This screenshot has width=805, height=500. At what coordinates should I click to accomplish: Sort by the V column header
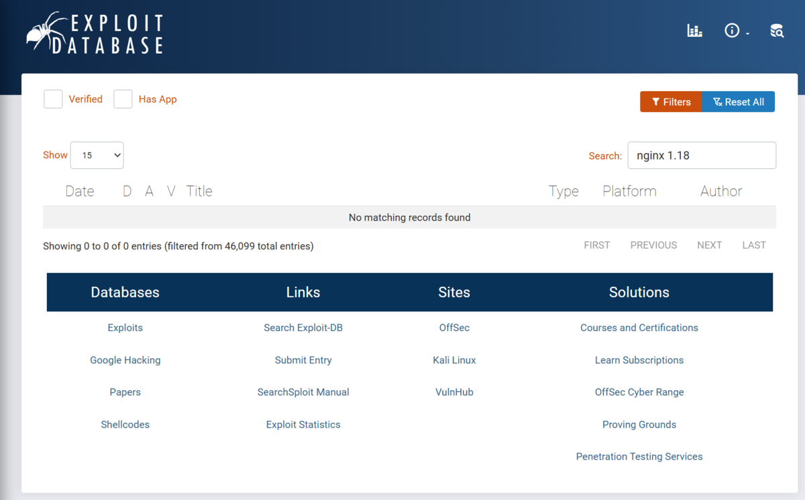click(171, 191)
